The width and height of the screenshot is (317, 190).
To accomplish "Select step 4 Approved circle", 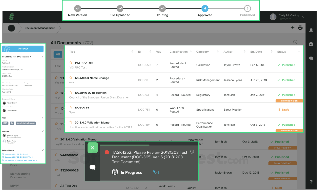I will [205, 9].
